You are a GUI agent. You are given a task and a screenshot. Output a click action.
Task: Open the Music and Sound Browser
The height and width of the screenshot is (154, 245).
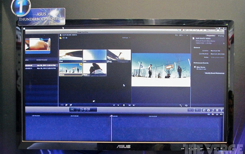(x=213, y=110)
